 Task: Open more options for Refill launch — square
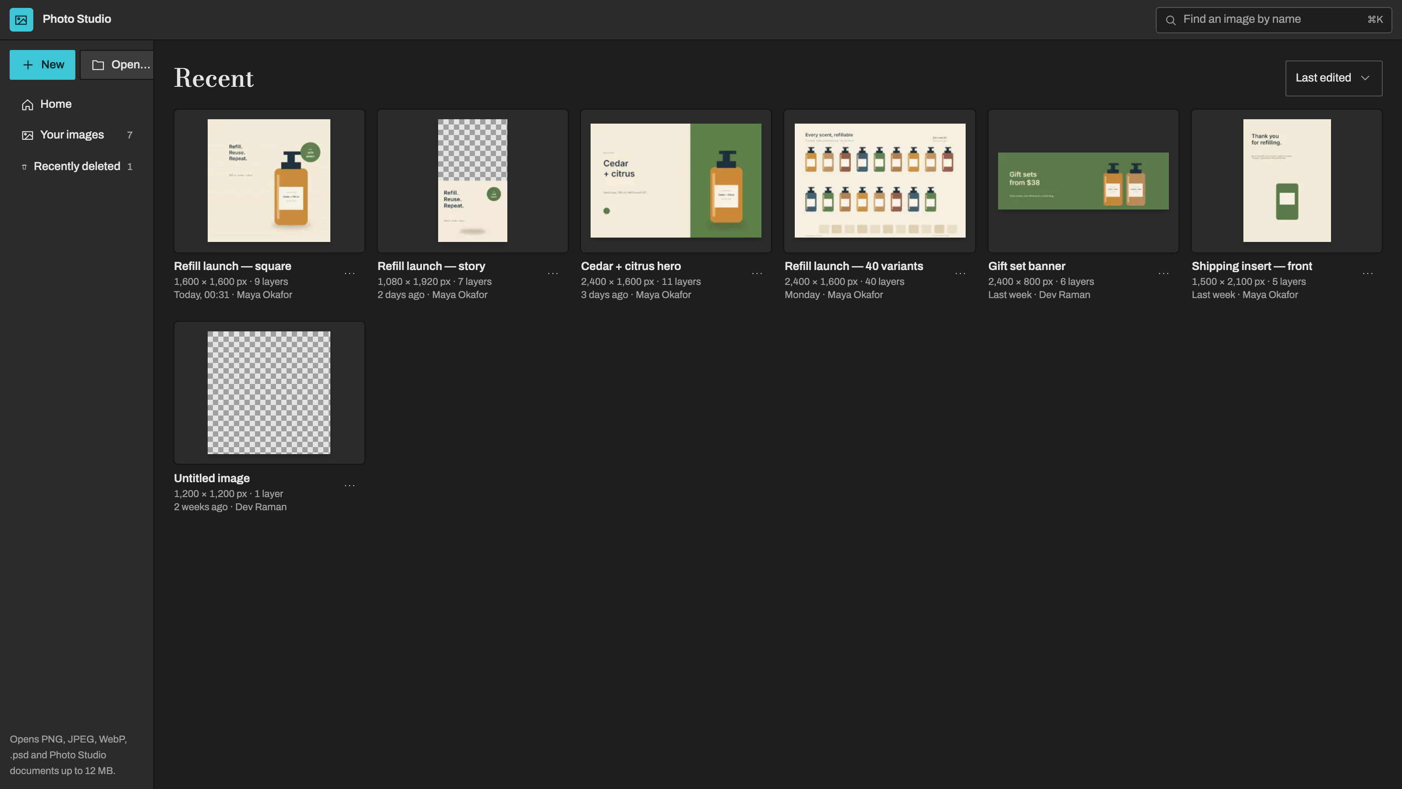(350, 274)
